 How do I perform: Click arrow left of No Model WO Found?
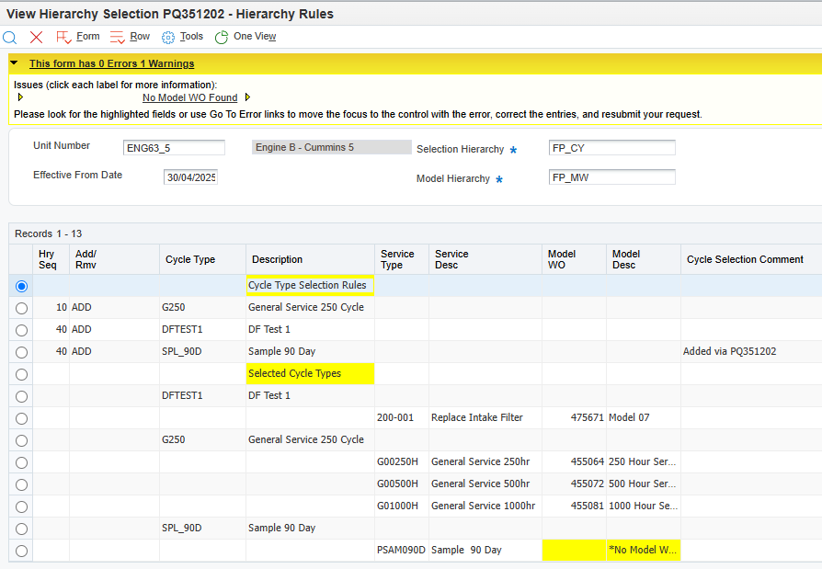click(20, 97)
